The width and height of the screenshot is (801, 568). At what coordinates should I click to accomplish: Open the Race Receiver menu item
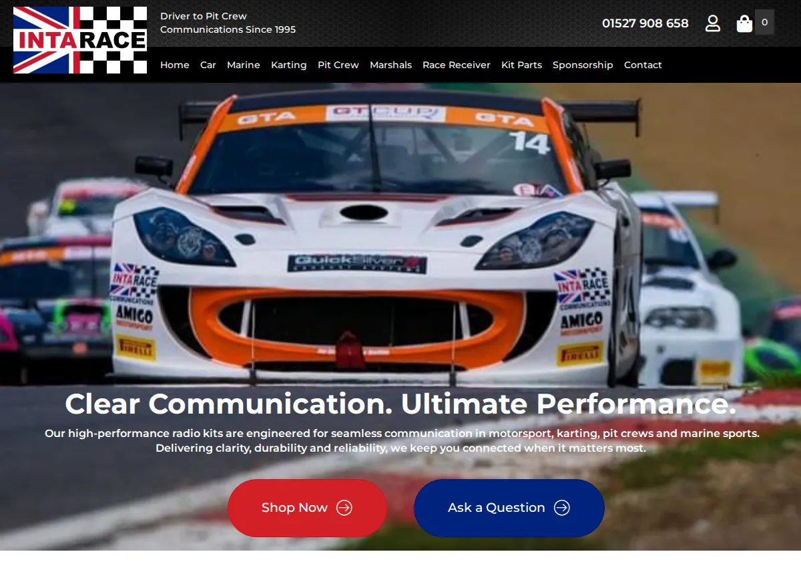457,65
